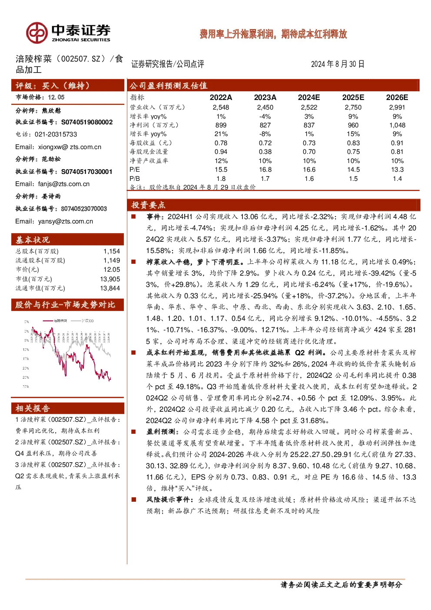Click the 2026E net profit cell 1,048
Viewport: 431px width, 610px height.
[x=397, y=125]
